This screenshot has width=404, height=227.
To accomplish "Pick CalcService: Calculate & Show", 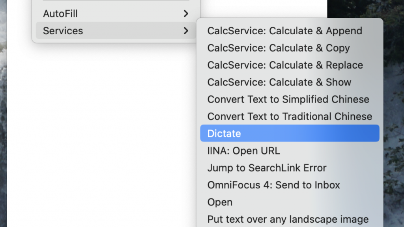I will (x=279, y=82).
